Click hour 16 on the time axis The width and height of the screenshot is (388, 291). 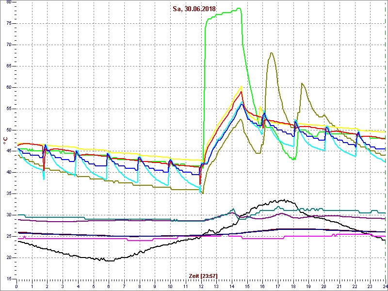click(262, 286)
